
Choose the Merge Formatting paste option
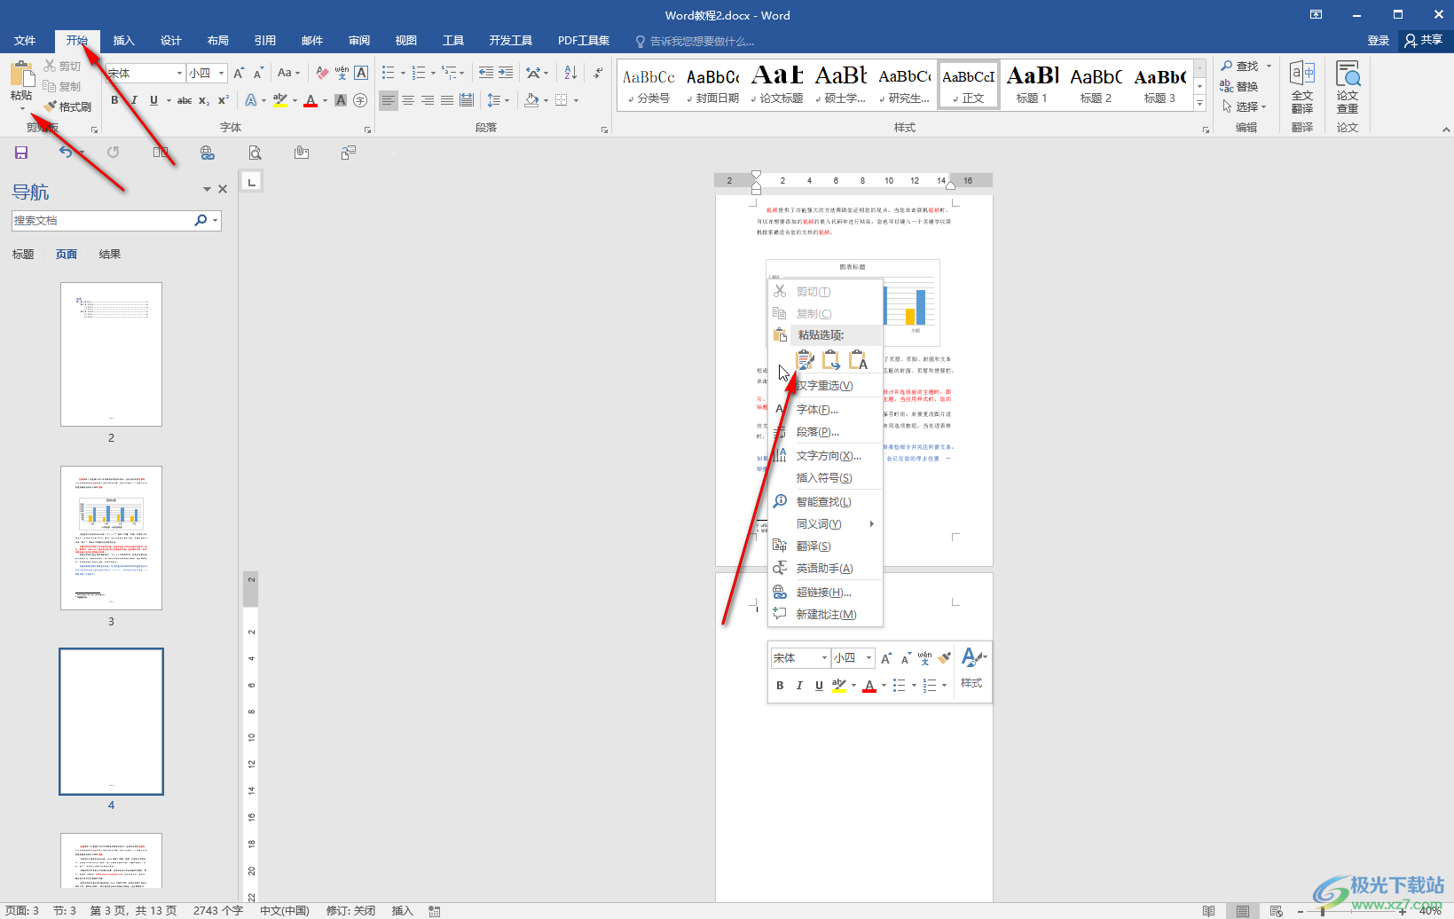click(831, 359)
